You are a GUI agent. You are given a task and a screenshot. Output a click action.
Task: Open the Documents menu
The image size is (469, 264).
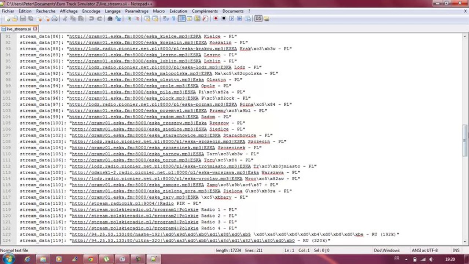(x=233, y=11)
